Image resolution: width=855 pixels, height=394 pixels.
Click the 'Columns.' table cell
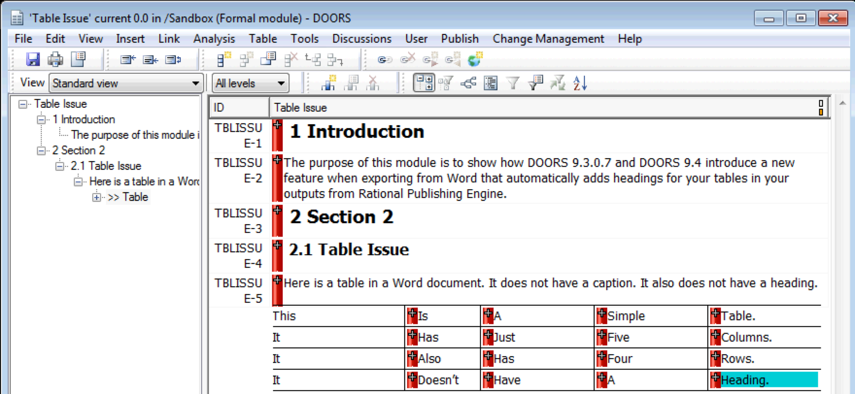coord(764,337)
